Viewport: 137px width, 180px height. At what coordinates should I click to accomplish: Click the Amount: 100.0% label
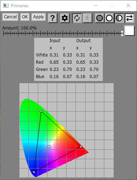click(x=19, y=28)
